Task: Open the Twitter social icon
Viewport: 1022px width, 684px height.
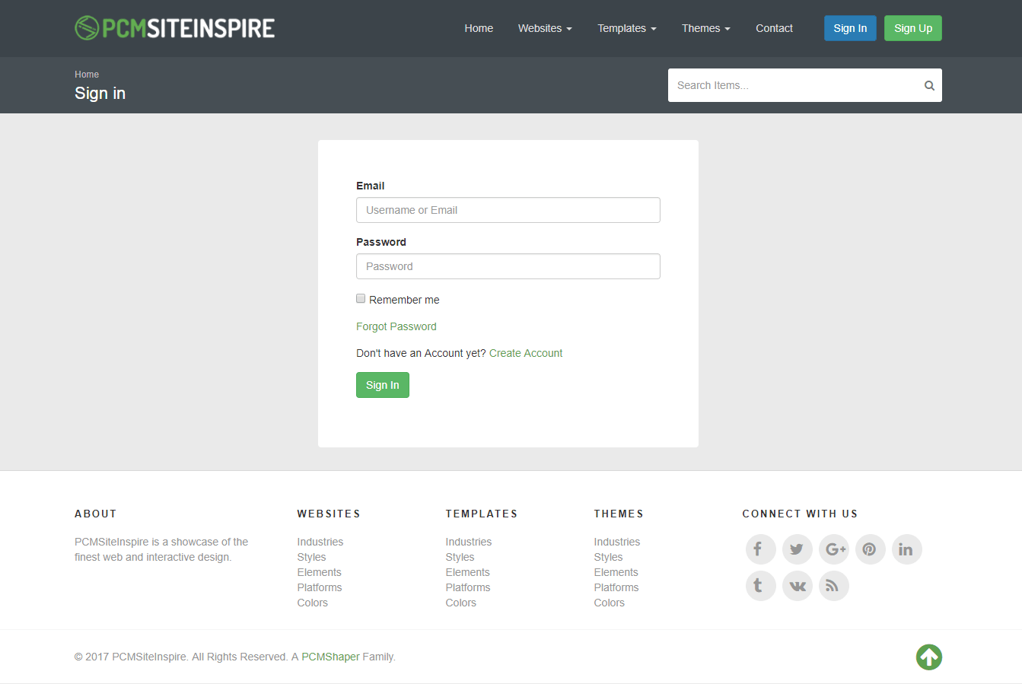Action: (x=797, y=549)
